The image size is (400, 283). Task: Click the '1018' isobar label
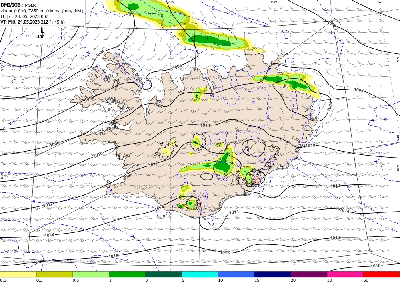pos(376,266)
